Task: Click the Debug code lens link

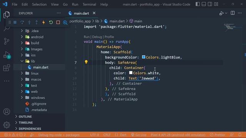Action: click(x=97, y=37)
